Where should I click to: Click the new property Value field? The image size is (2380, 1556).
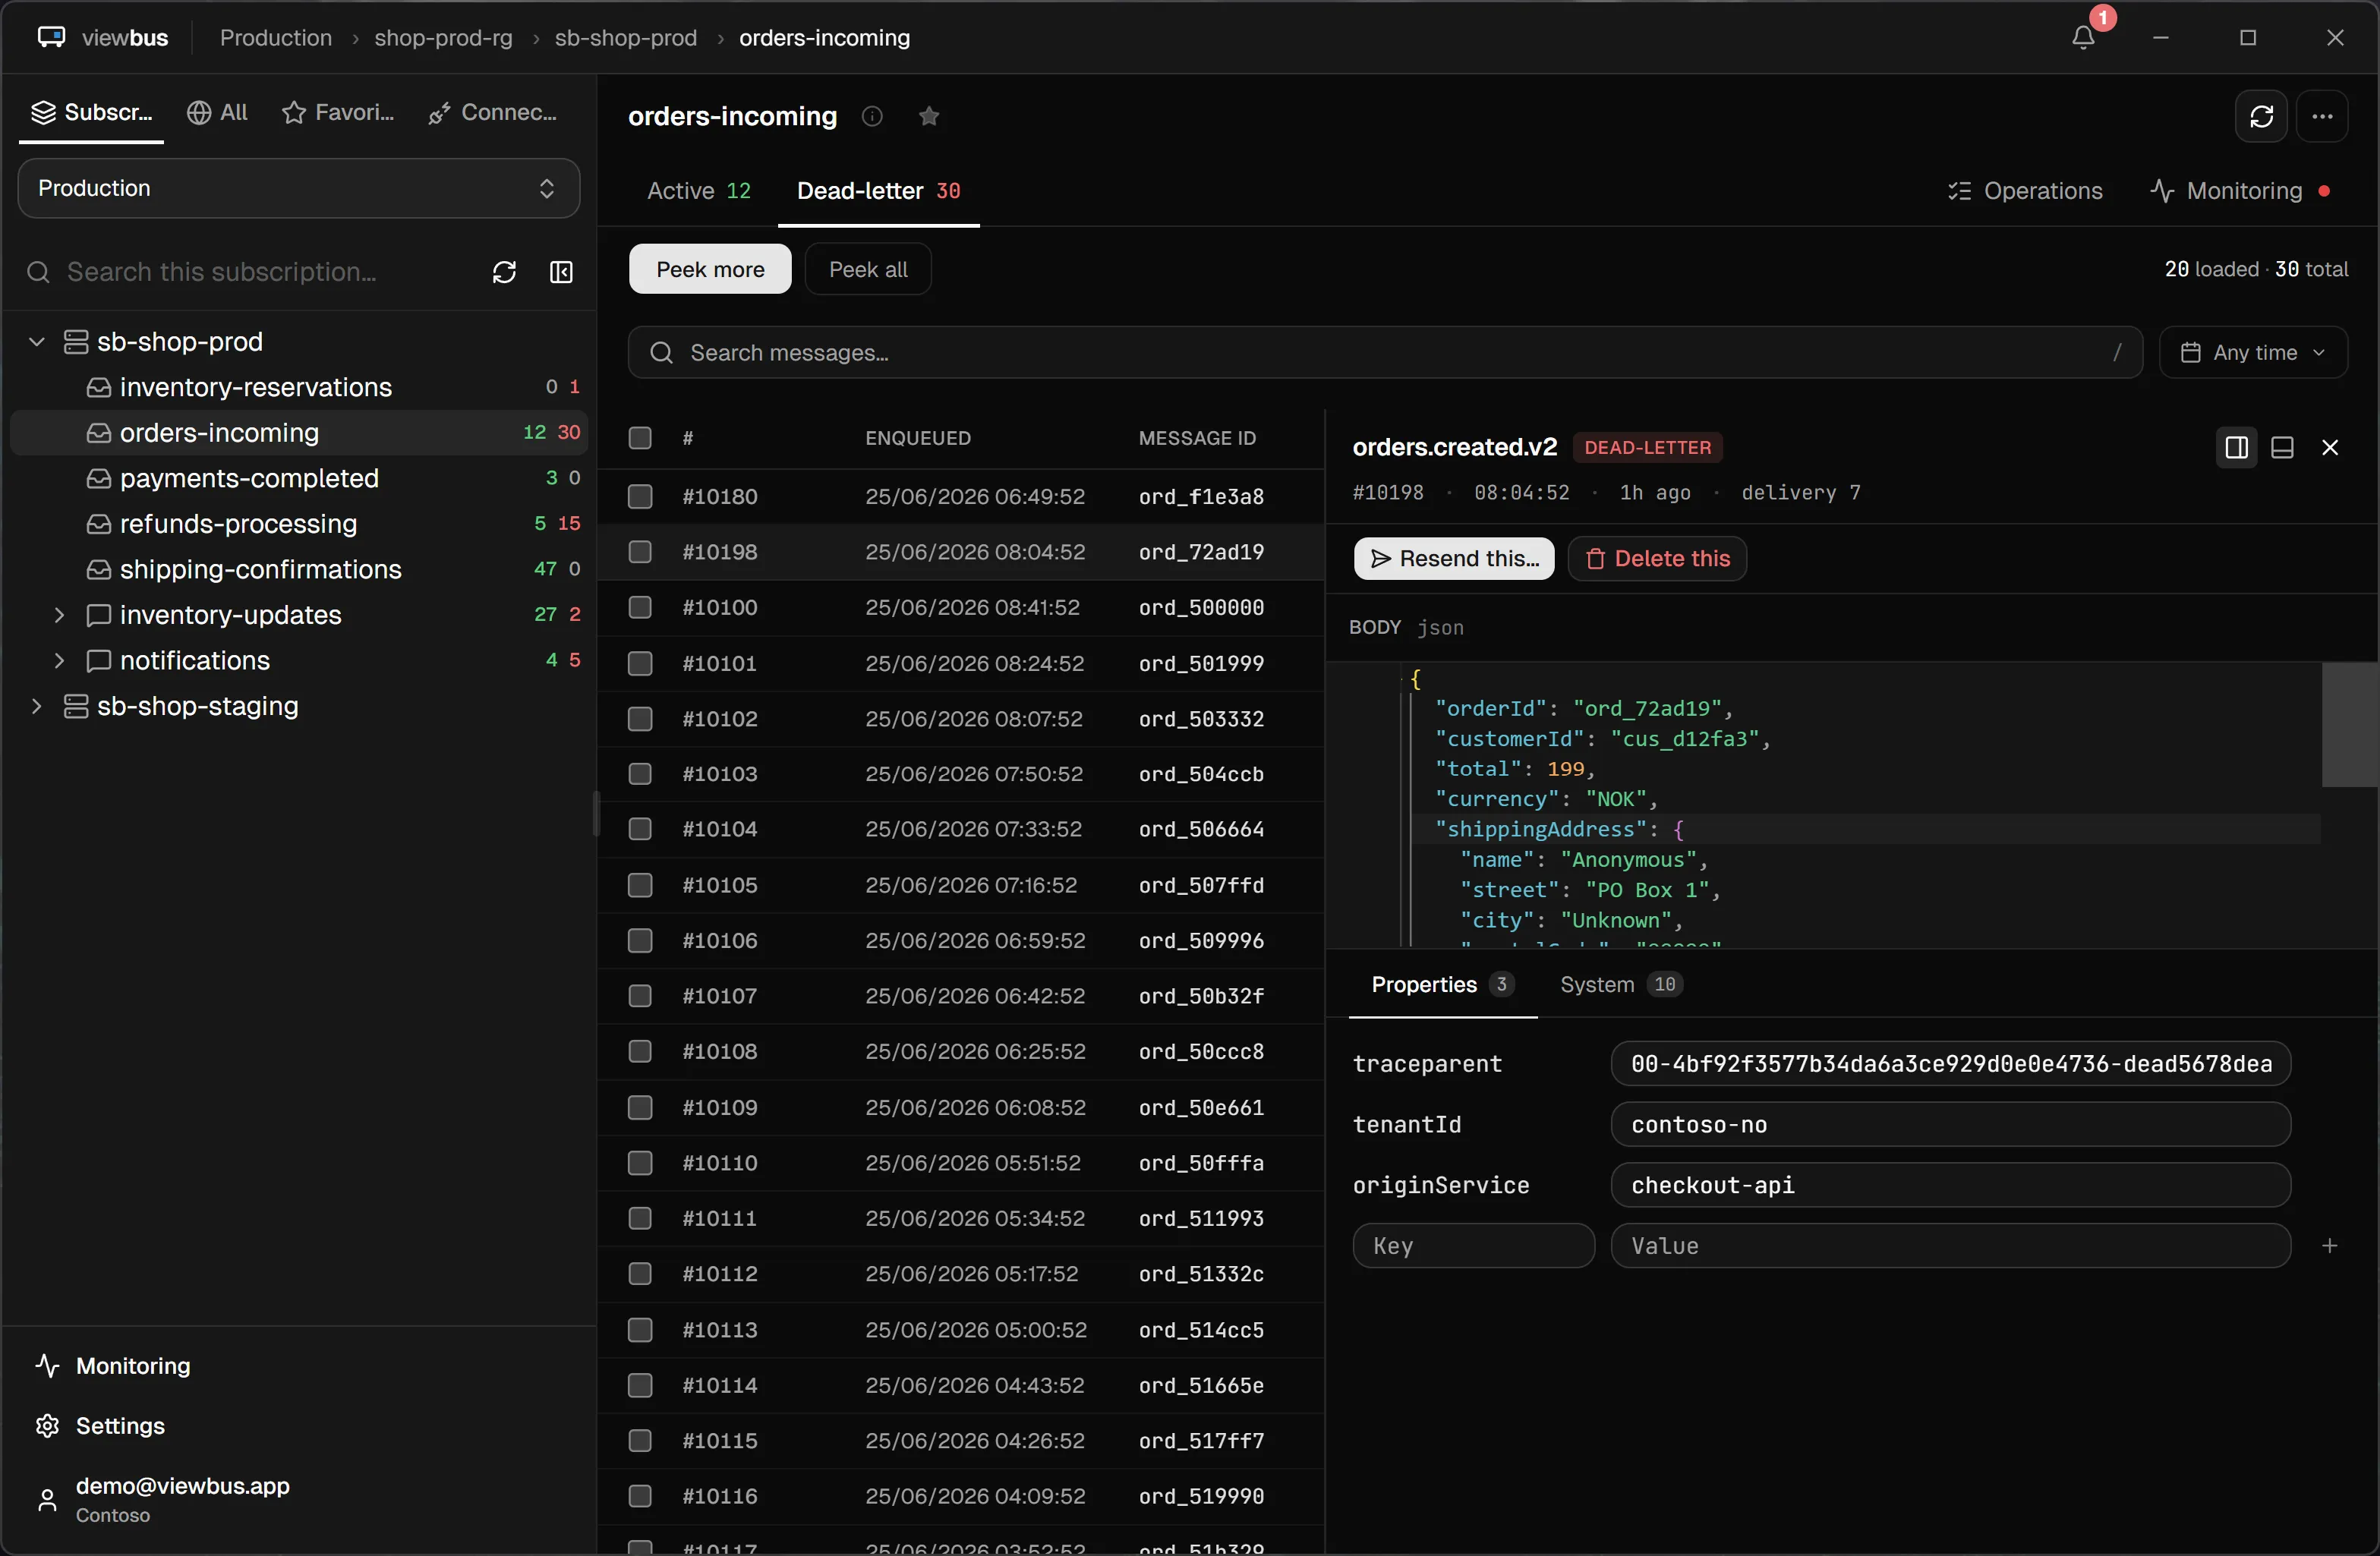tap(1950, 1246)
